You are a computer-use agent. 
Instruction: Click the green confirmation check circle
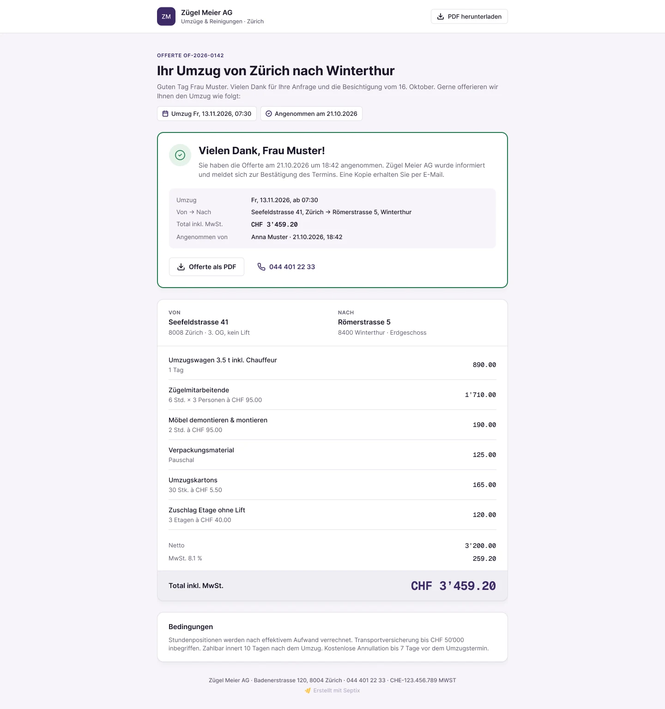point(180,155)
